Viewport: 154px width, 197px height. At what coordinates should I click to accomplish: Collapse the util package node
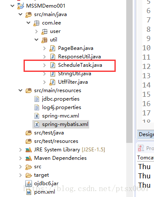(x=37, y=40)
